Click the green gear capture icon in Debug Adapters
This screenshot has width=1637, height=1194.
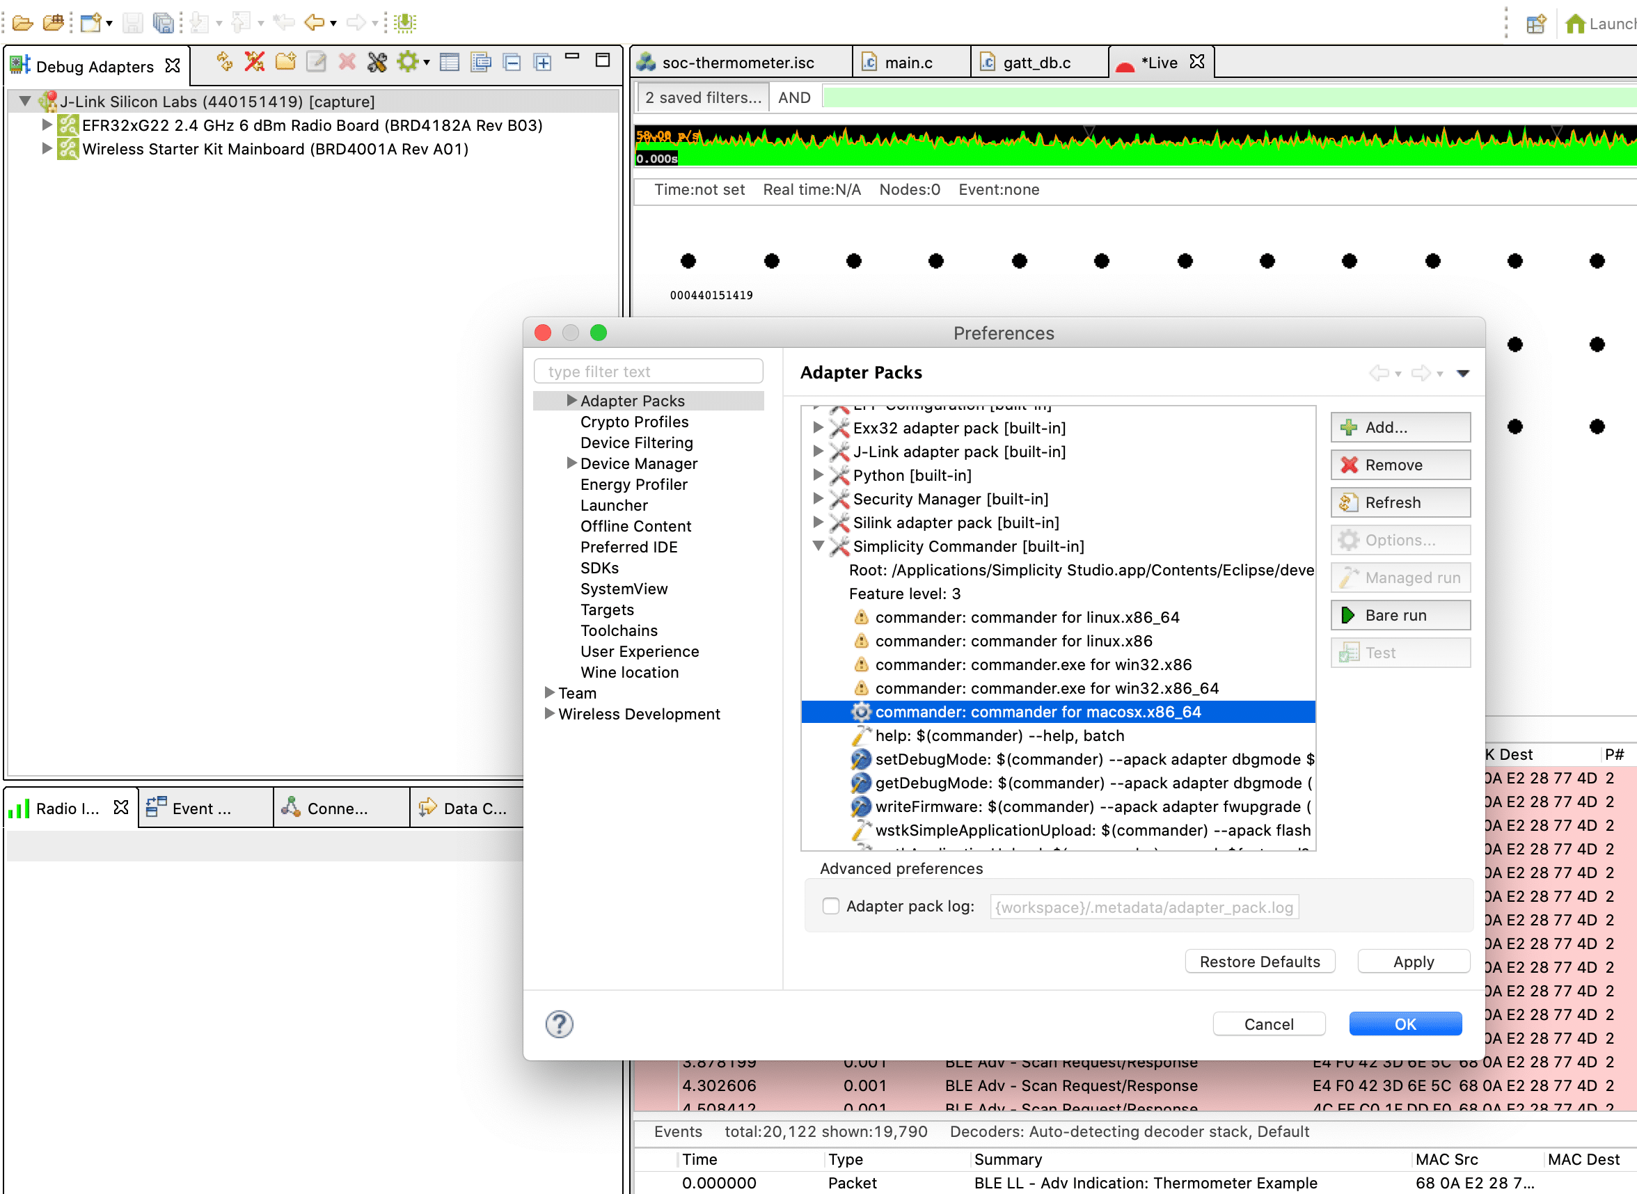(x=409, y=62)
